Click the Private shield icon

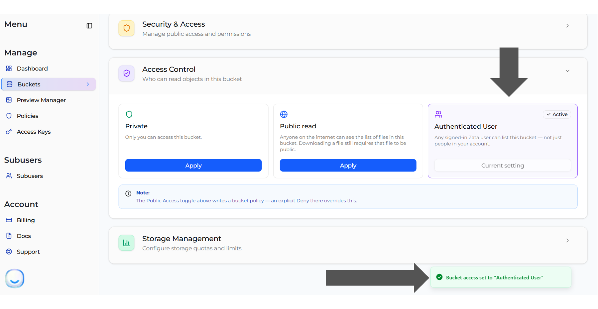(x=129, y=114)
